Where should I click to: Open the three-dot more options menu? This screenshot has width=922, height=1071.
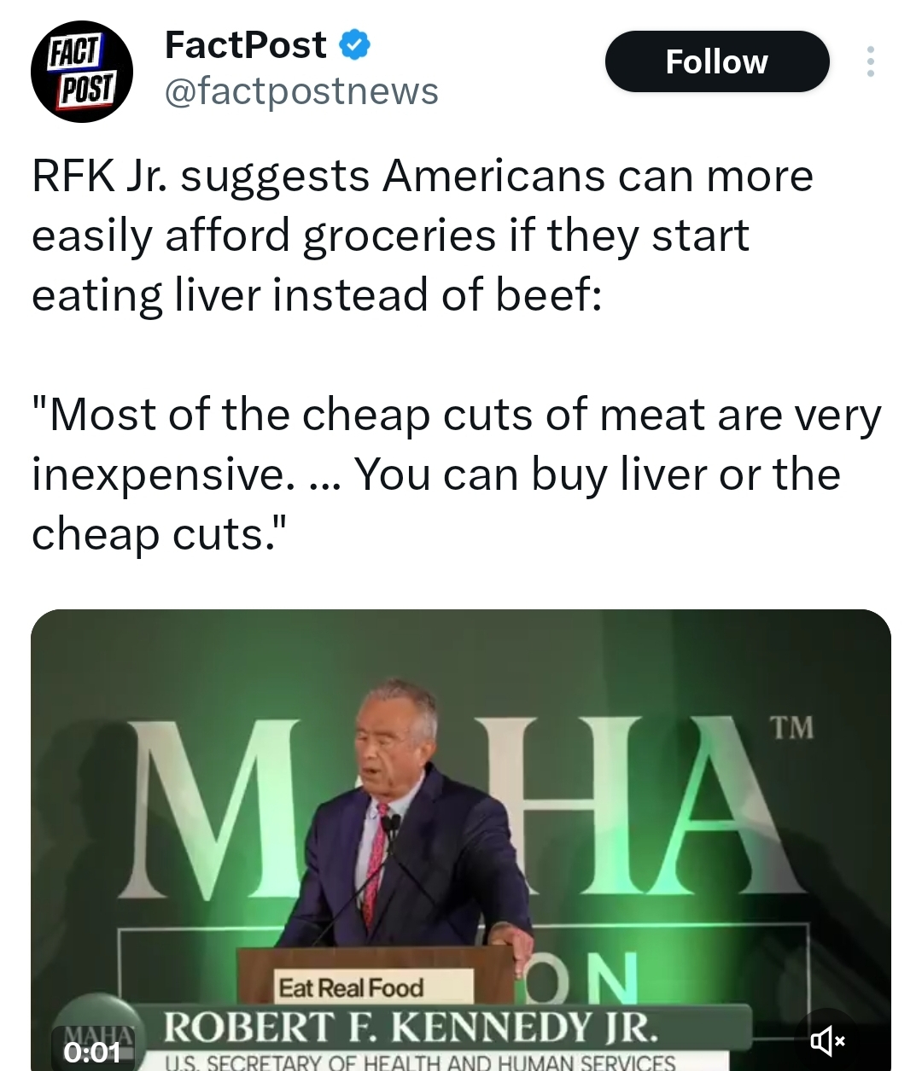[x=870, y=61]
